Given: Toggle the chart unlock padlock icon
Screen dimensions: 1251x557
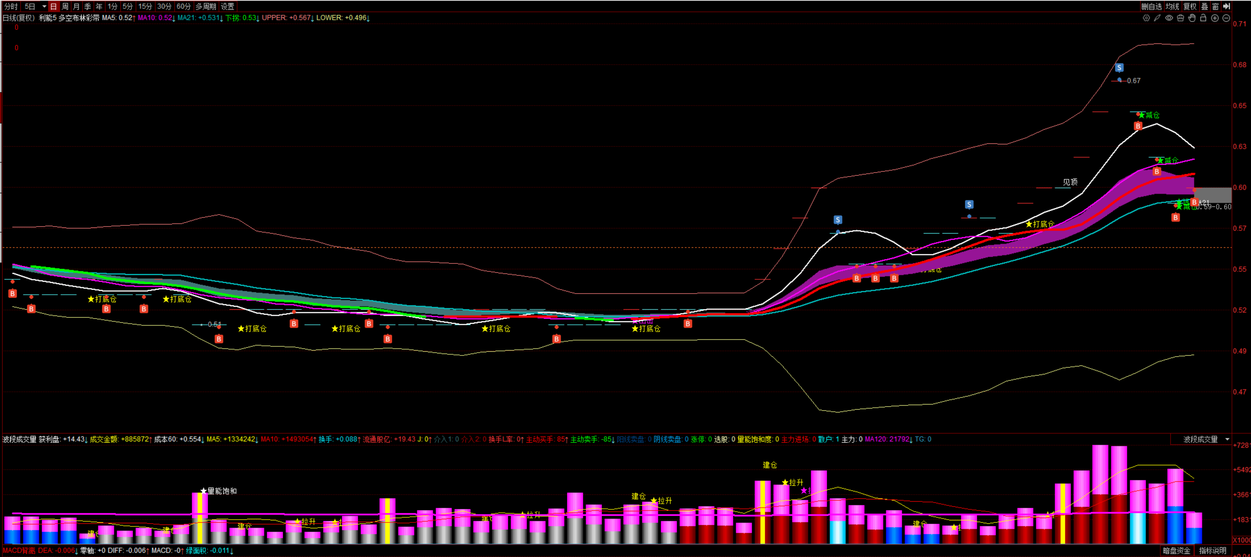Looking at the screenshot, I should click(x=1203, y=18).
